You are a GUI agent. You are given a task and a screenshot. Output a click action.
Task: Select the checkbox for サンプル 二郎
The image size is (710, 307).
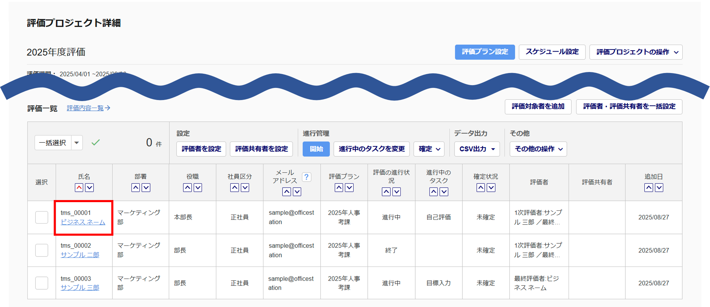coord(42,250)
